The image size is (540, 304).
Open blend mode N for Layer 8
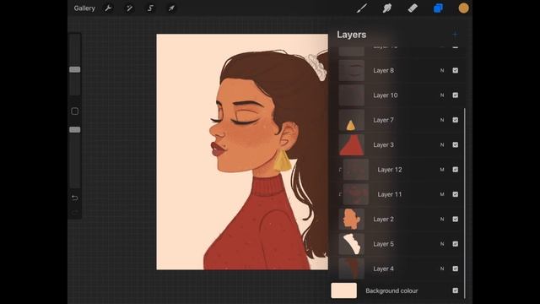442,70
